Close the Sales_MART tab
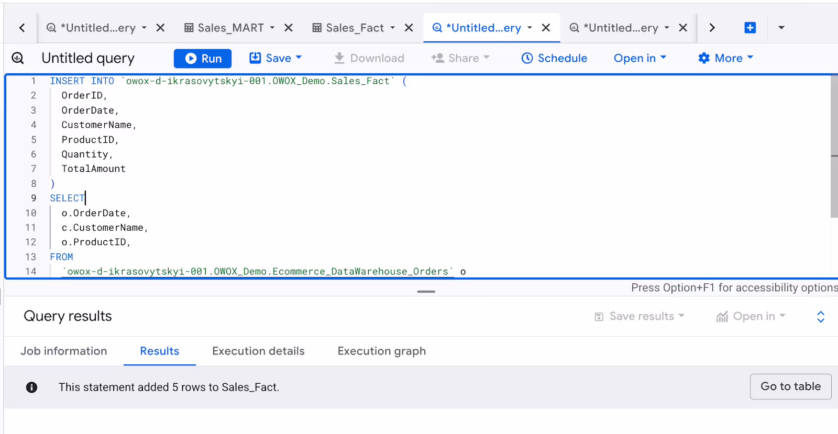 (x=289, y=28)
